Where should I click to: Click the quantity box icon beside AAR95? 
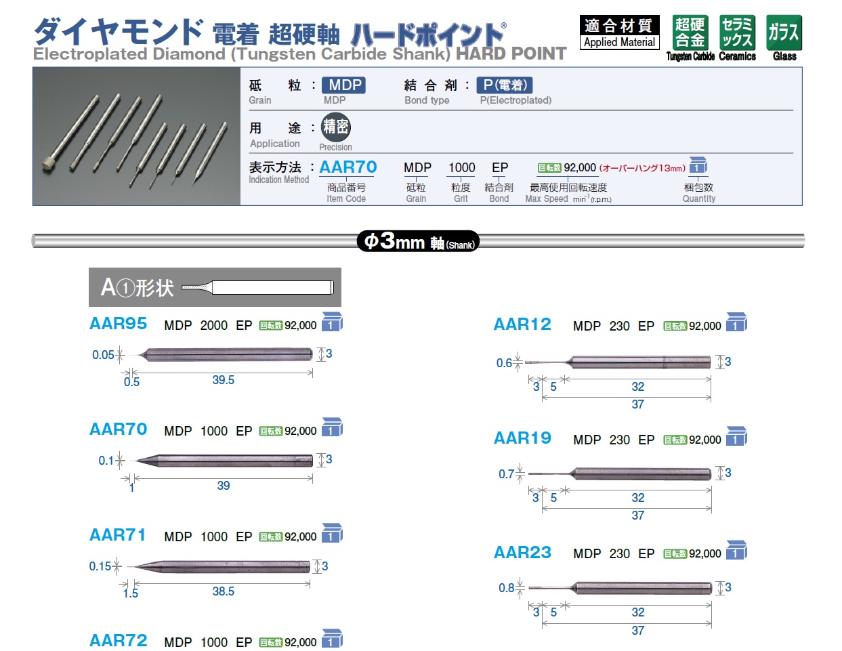[331, 322]
